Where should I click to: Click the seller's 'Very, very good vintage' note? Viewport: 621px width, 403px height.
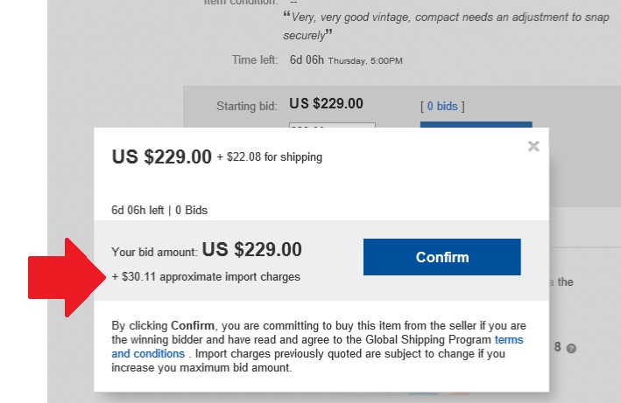[446, 26]
